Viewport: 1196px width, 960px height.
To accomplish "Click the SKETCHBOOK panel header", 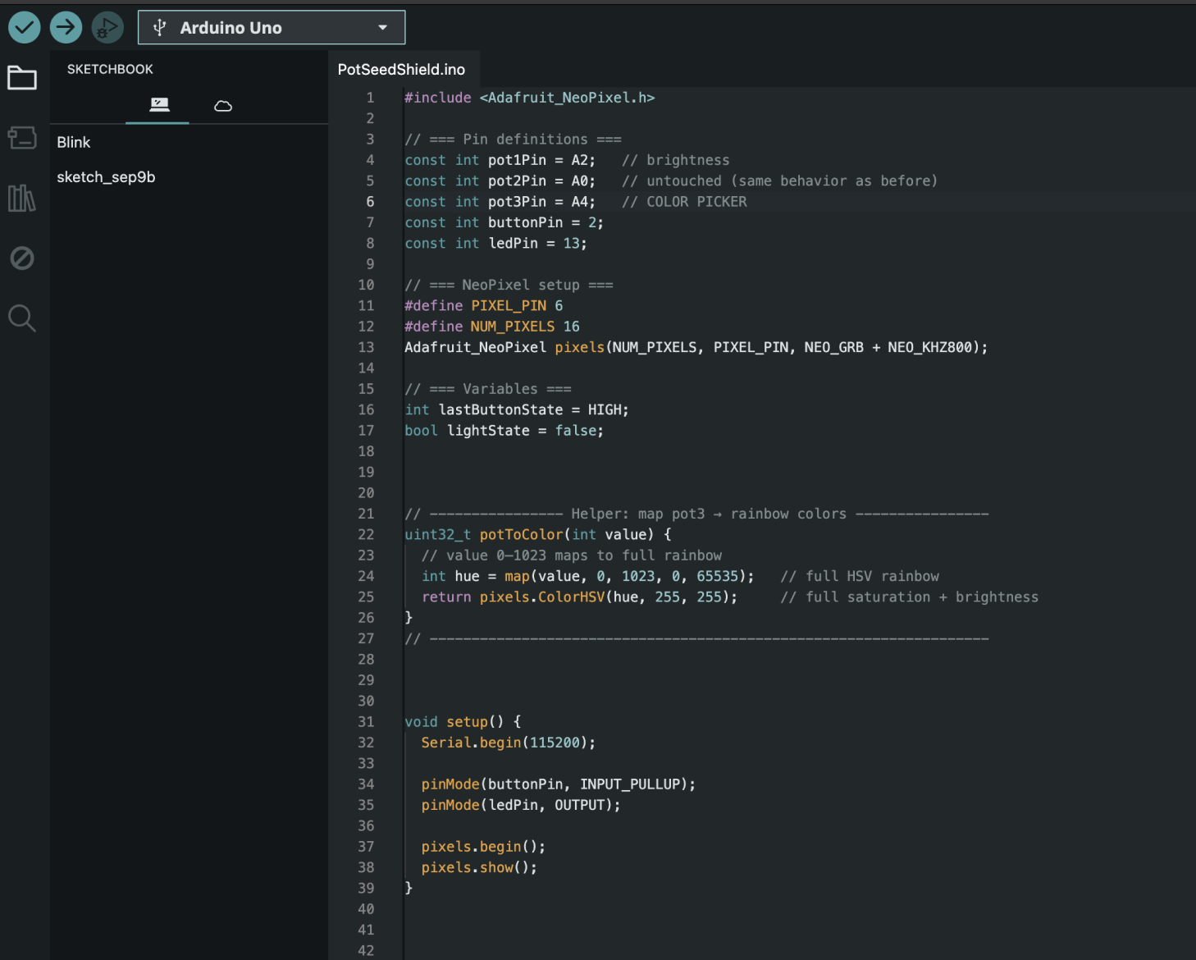I will 110,70.
